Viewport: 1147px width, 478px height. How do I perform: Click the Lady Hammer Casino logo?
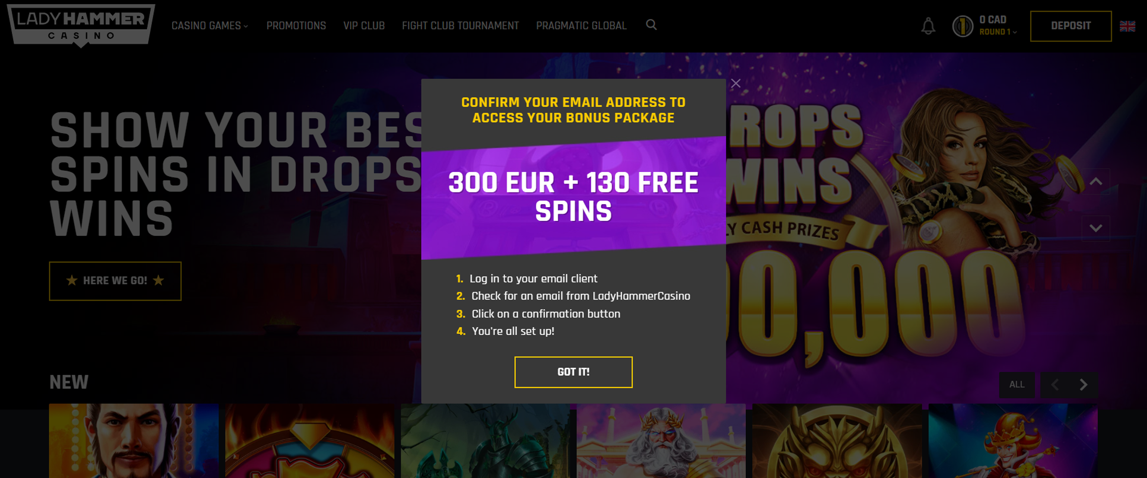[x=81, y=25]
